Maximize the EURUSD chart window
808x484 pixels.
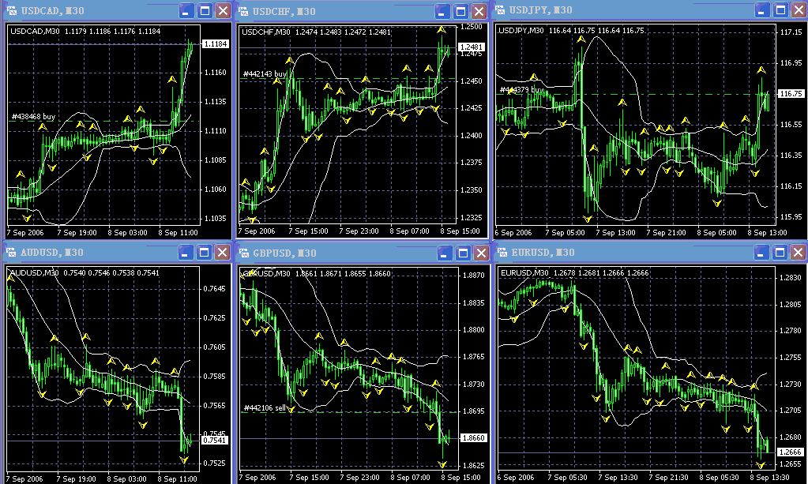point(780,252)
